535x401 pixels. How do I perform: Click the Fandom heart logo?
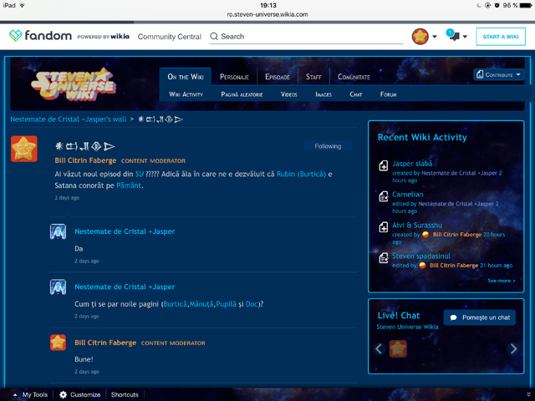click(15, 35)
